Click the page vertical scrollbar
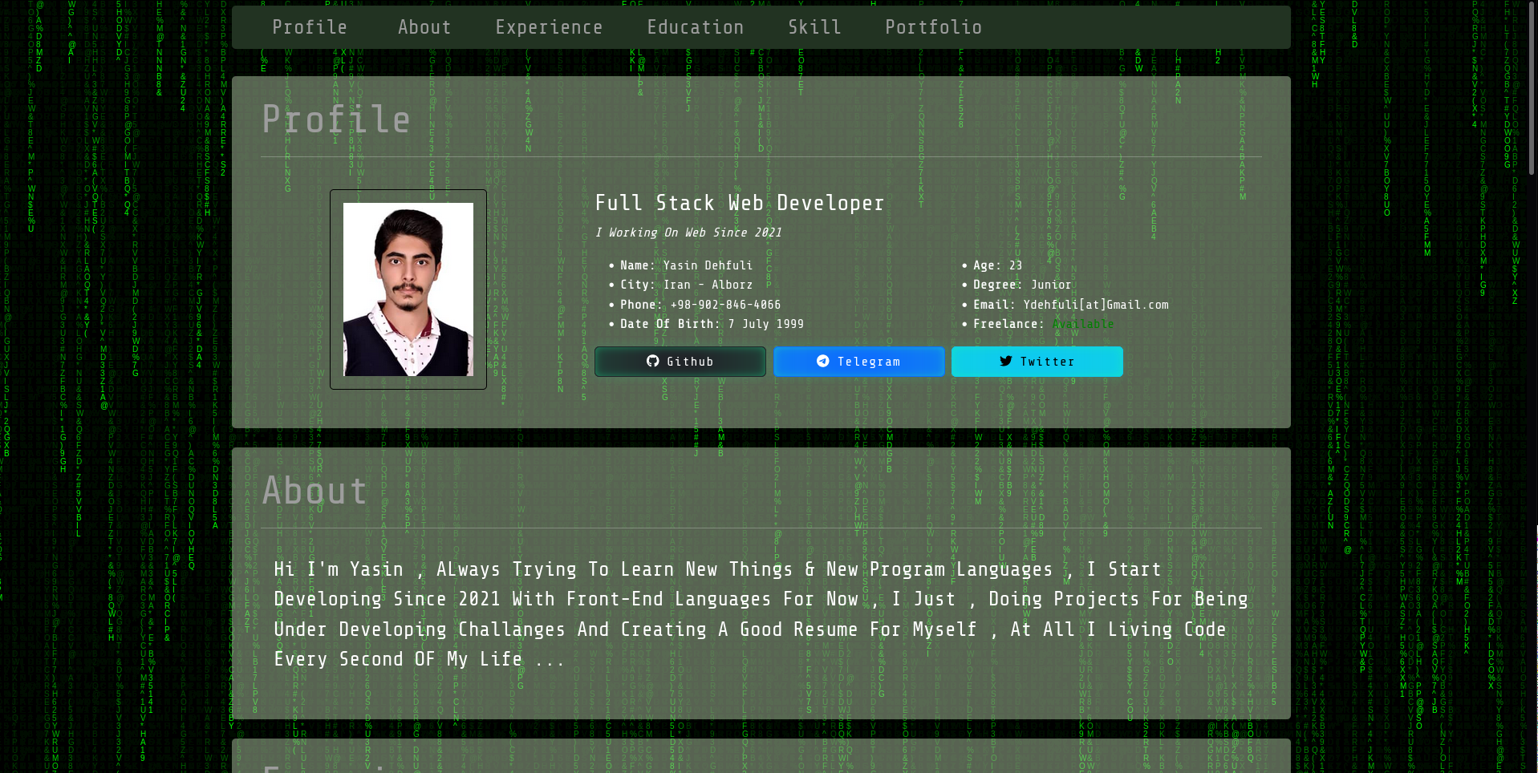This screenshot has width=1538, height=773. click(x=1533, y=88)
